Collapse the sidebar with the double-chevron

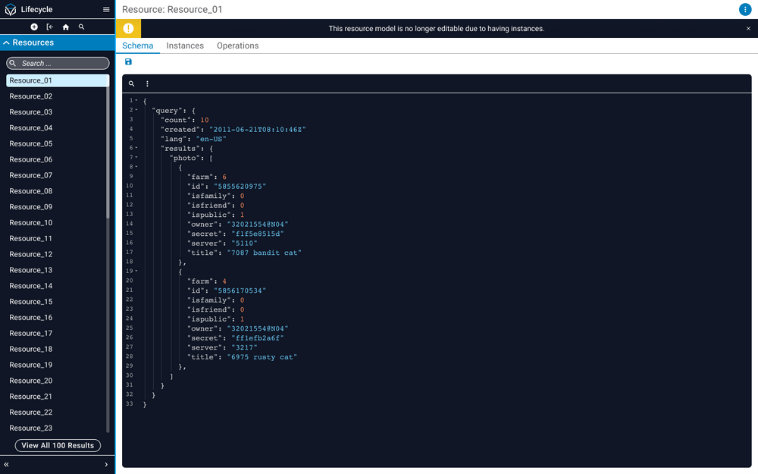point(6,464)
